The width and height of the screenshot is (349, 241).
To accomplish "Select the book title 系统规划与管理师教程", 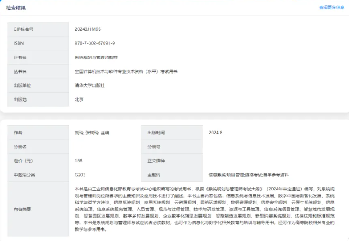I will 96,57.
